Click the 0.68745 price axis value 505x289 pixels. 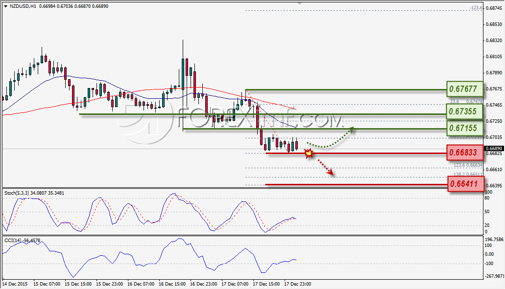[494, 8]
